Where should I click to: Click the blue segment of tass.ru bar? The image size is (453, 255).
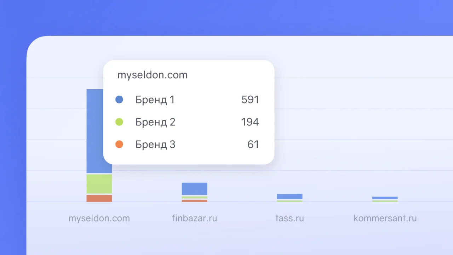(x=289, y=196)
